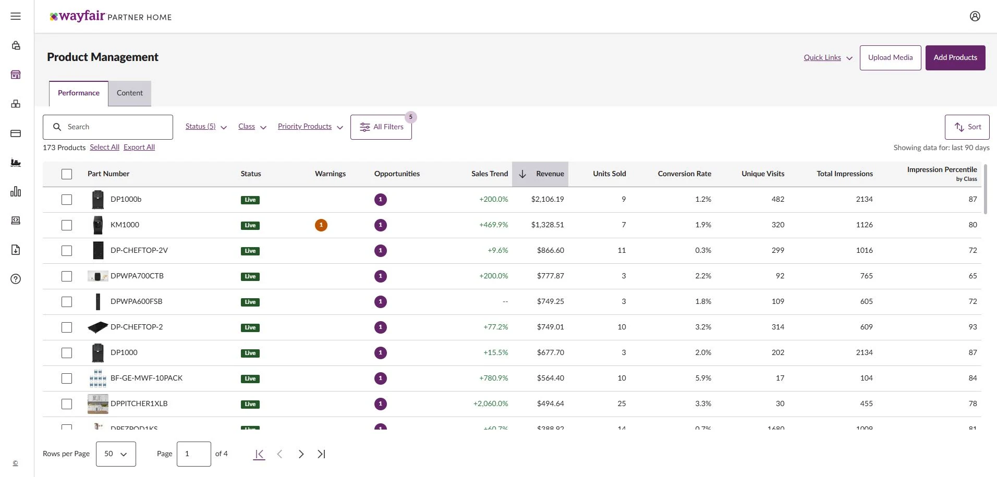This screenshot has width=997, height=477.
Task: Open the Rows per Page dropdown
Action: point(116,454)
